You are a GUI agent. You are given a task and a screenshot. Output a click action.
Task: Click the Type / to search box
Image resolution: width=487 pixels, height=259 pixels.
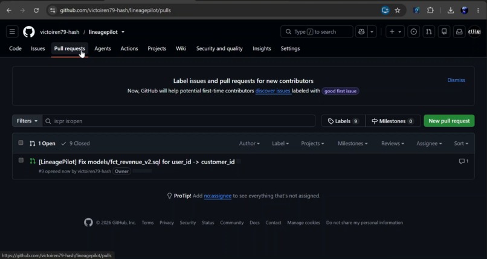(x=317, y=31)
